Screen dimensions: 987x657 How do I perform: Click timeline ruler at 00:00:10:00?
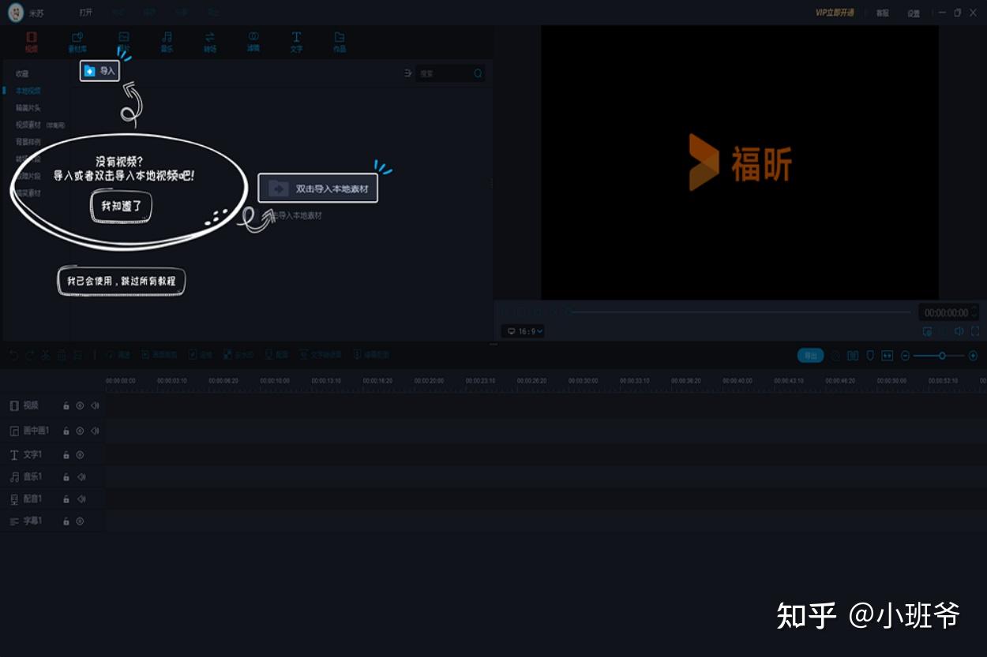point(275,381)
